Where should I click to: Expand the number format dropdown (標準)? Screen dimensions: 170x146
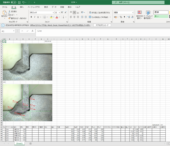(133, 12)
